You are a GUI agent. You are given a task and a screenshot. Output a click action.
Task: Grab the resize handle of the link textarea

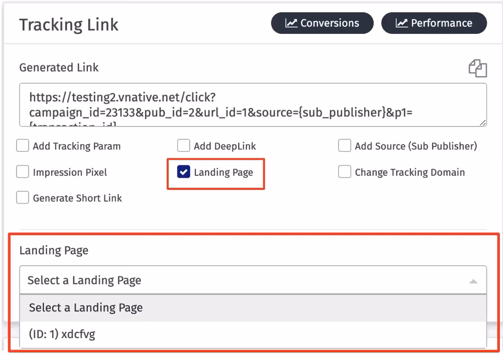pos(483,123)
